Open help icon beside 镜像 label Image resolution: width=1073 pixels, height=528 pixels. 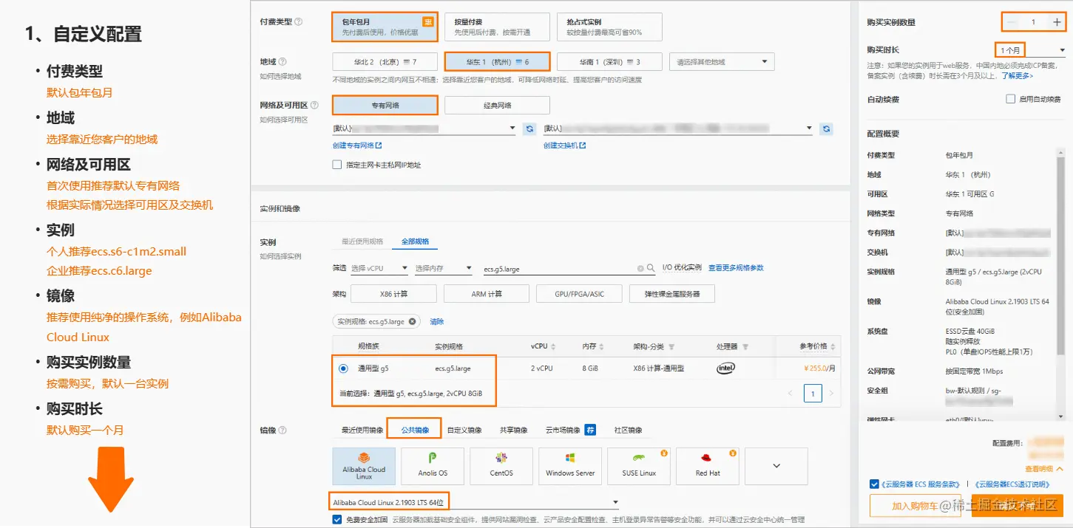click(282, 431)
